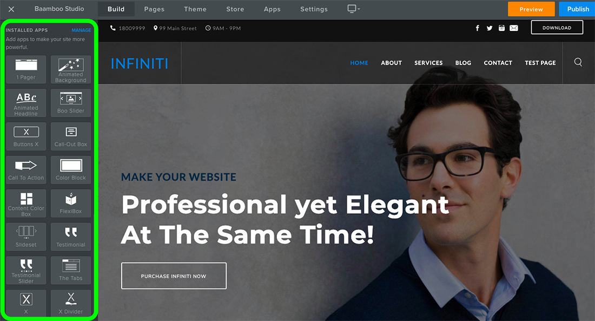Publish the site
The width and height of the screenshot is (595, 321).
[x=578, y=9]
